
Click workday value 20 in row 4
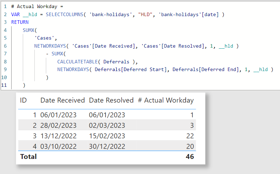pos(190,146)
